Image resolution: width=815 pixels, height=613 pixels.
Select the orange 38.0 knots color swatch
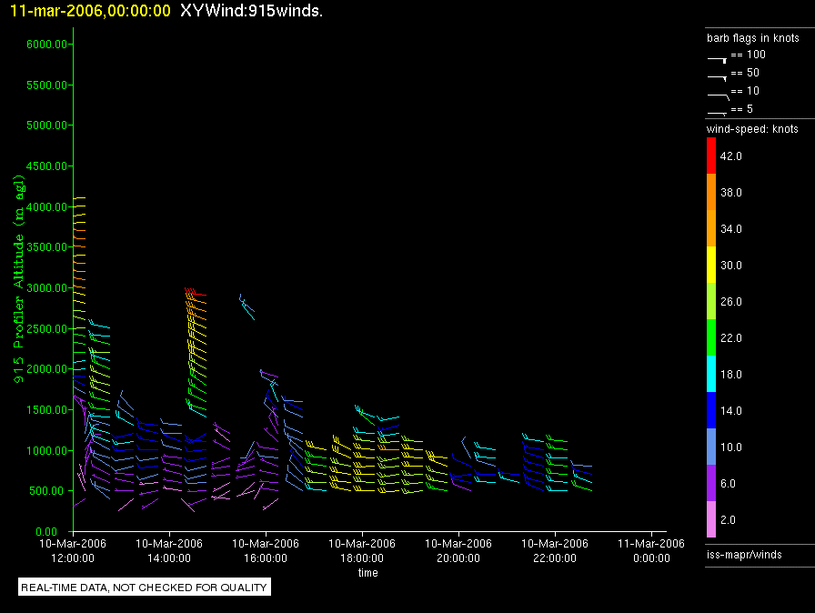(x=711, y=192)
